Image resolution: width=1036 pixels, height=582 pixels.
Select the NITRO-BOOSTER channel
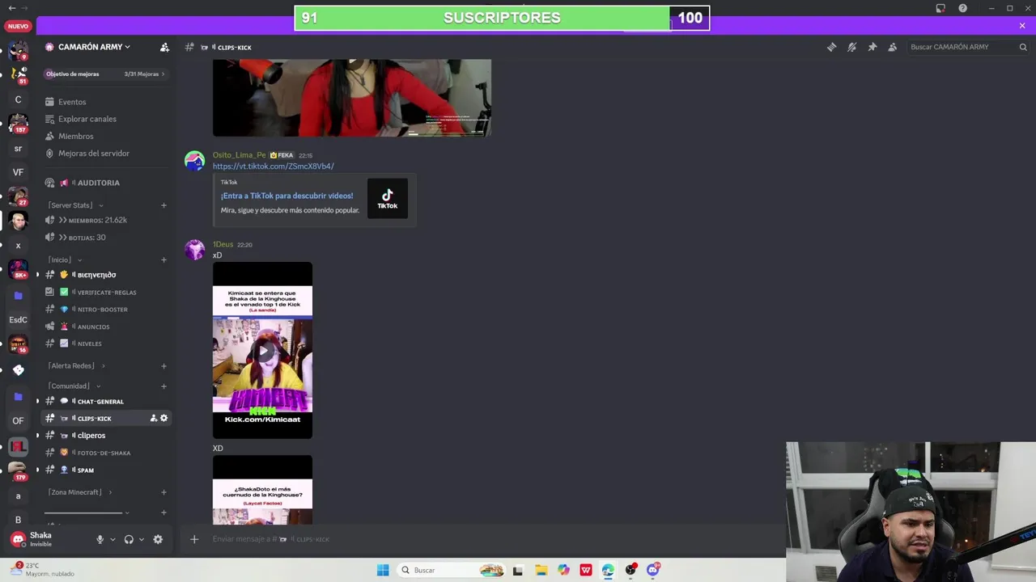[106, 310]
